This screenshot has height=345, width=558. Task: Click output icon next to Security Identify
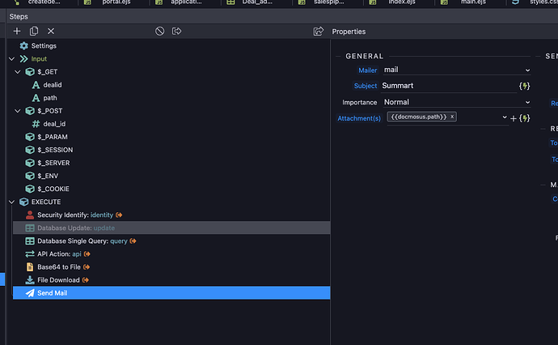[x=119, y=215]
